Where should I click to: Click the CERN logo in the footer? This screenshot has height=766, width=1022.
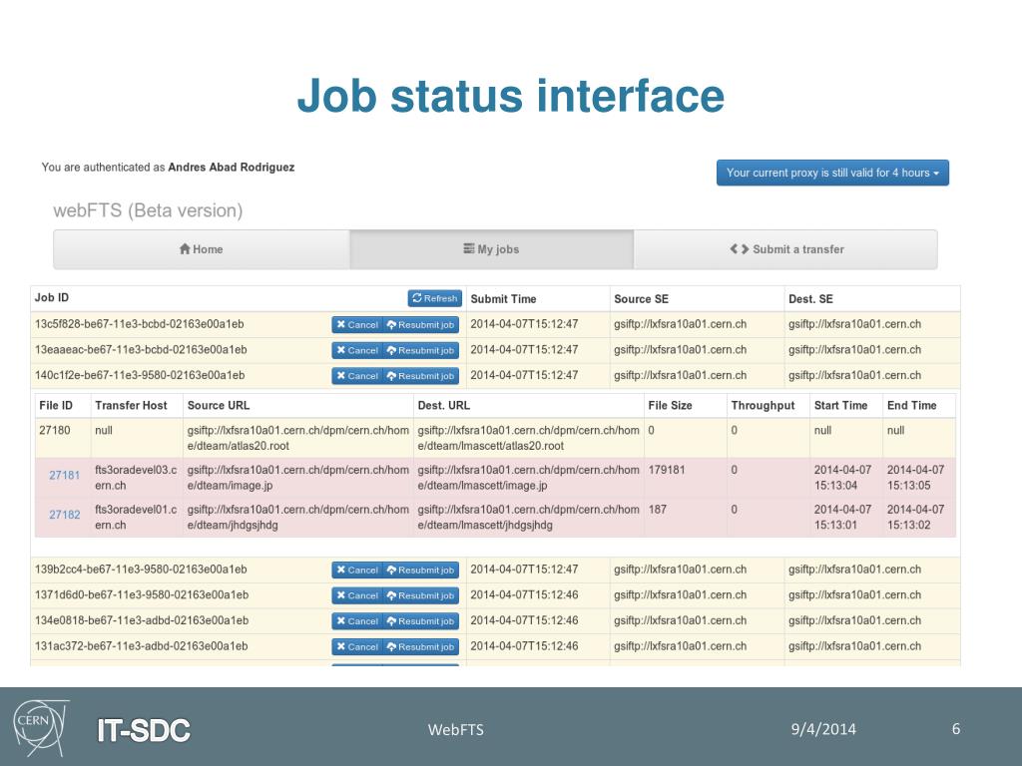click(x=40, y=727)
